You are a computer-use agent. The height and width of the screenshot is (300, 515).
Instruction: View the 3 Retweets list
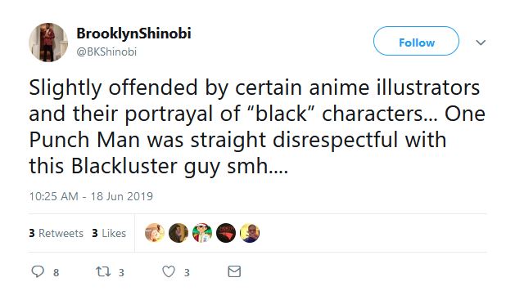(x=56, y=233)
